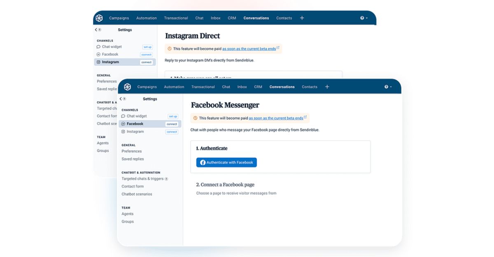Open Chatbot scenarios in front window sidebar

[x=137, y=194]
